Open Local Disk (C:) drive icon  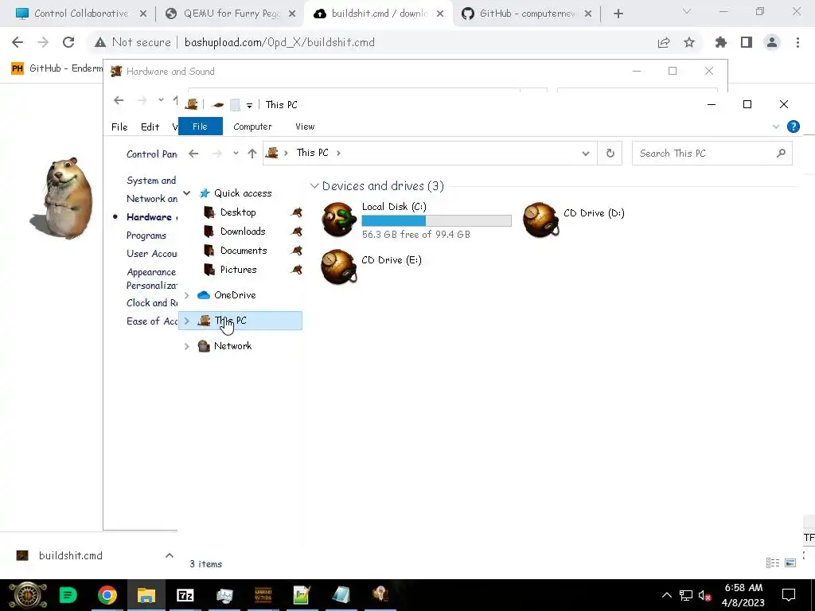[x=339, y=220]
